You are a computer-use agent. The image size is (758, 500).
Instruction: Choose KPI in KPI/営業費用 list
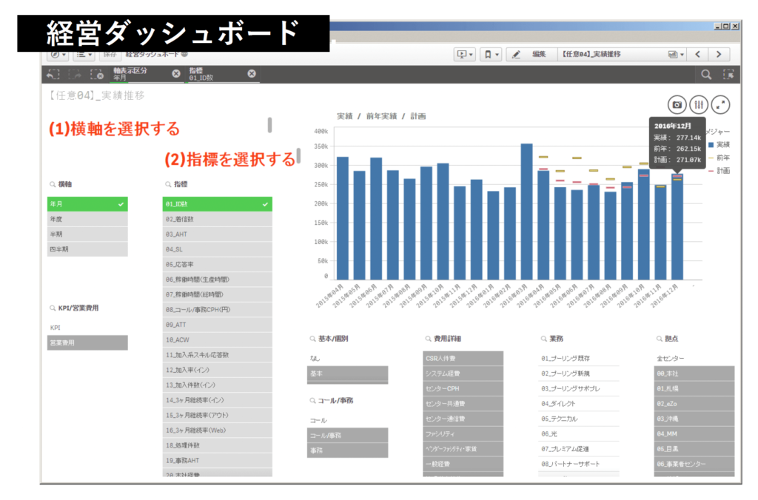(87, 328)
